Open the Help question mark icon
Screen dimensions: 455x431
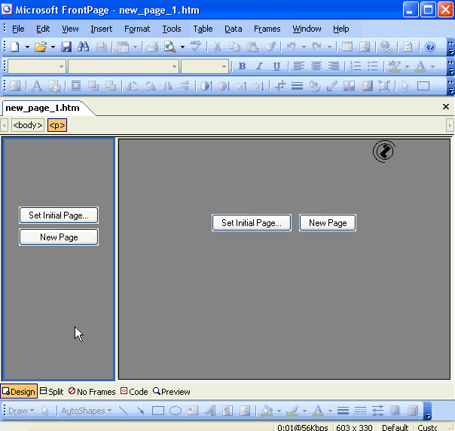coord(430,47)
